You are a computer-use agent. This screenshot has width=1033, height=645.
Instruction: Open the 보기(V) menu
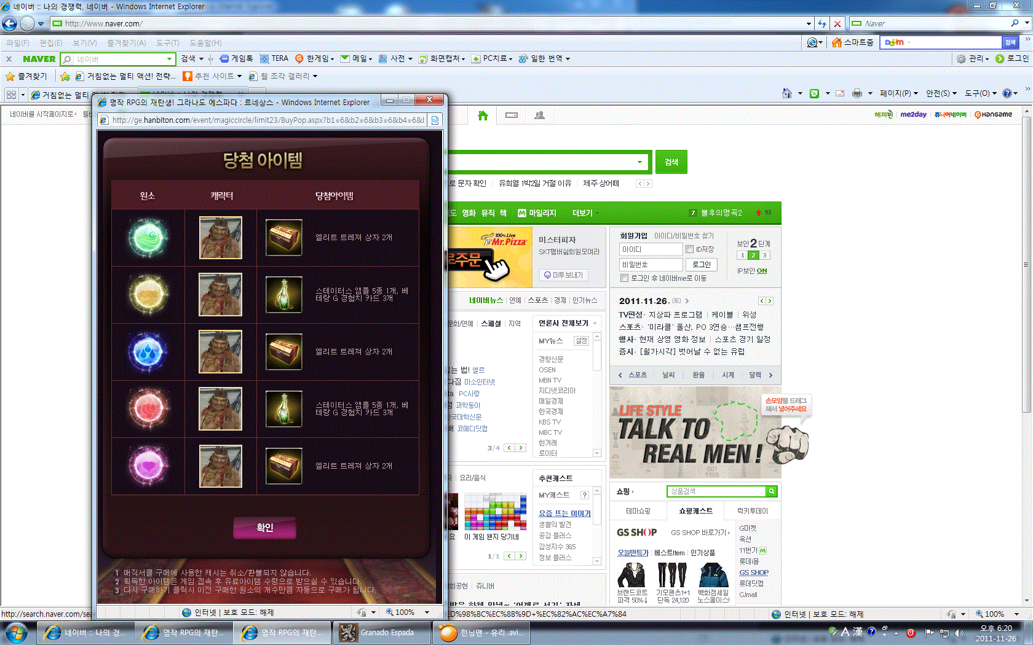[x=84, y=43]
